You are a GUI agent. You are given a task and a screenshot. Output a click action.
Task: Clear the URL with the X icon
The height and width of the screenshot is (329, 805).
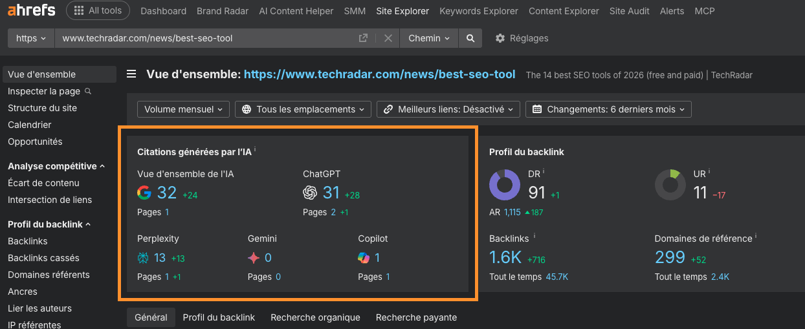(x=388, y=38)
